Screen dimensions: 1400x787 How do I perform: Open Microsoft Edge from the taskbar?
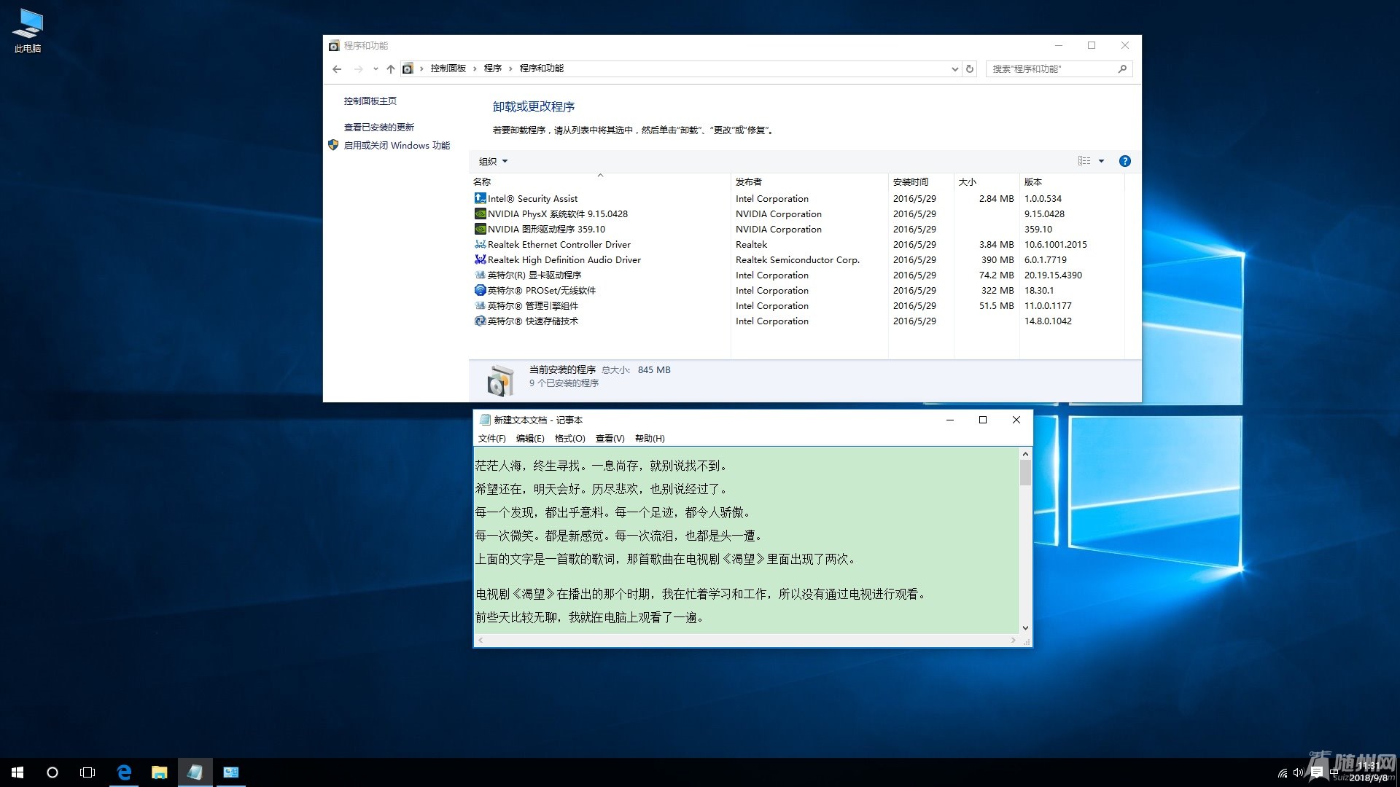click(124, 772)
